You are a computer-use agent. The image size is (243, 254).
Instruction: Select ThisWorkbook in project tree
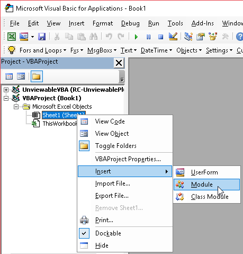[60, 124]
